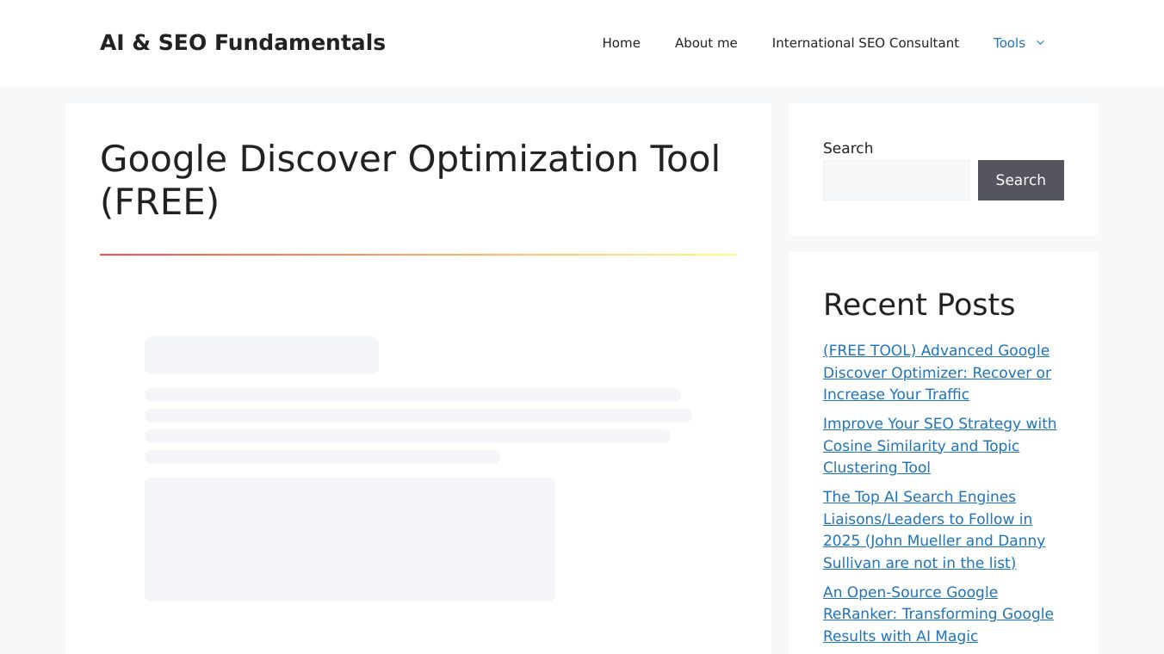Open the Tools navigation menu item
This screenshot has height=654, width=1164.
(1008, 43)
